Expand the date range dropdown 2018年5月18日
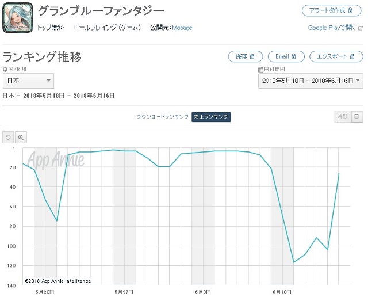Image resolution: width=368 pixels, height=297 pixels. pyautogui.click(x=310, y=81)
